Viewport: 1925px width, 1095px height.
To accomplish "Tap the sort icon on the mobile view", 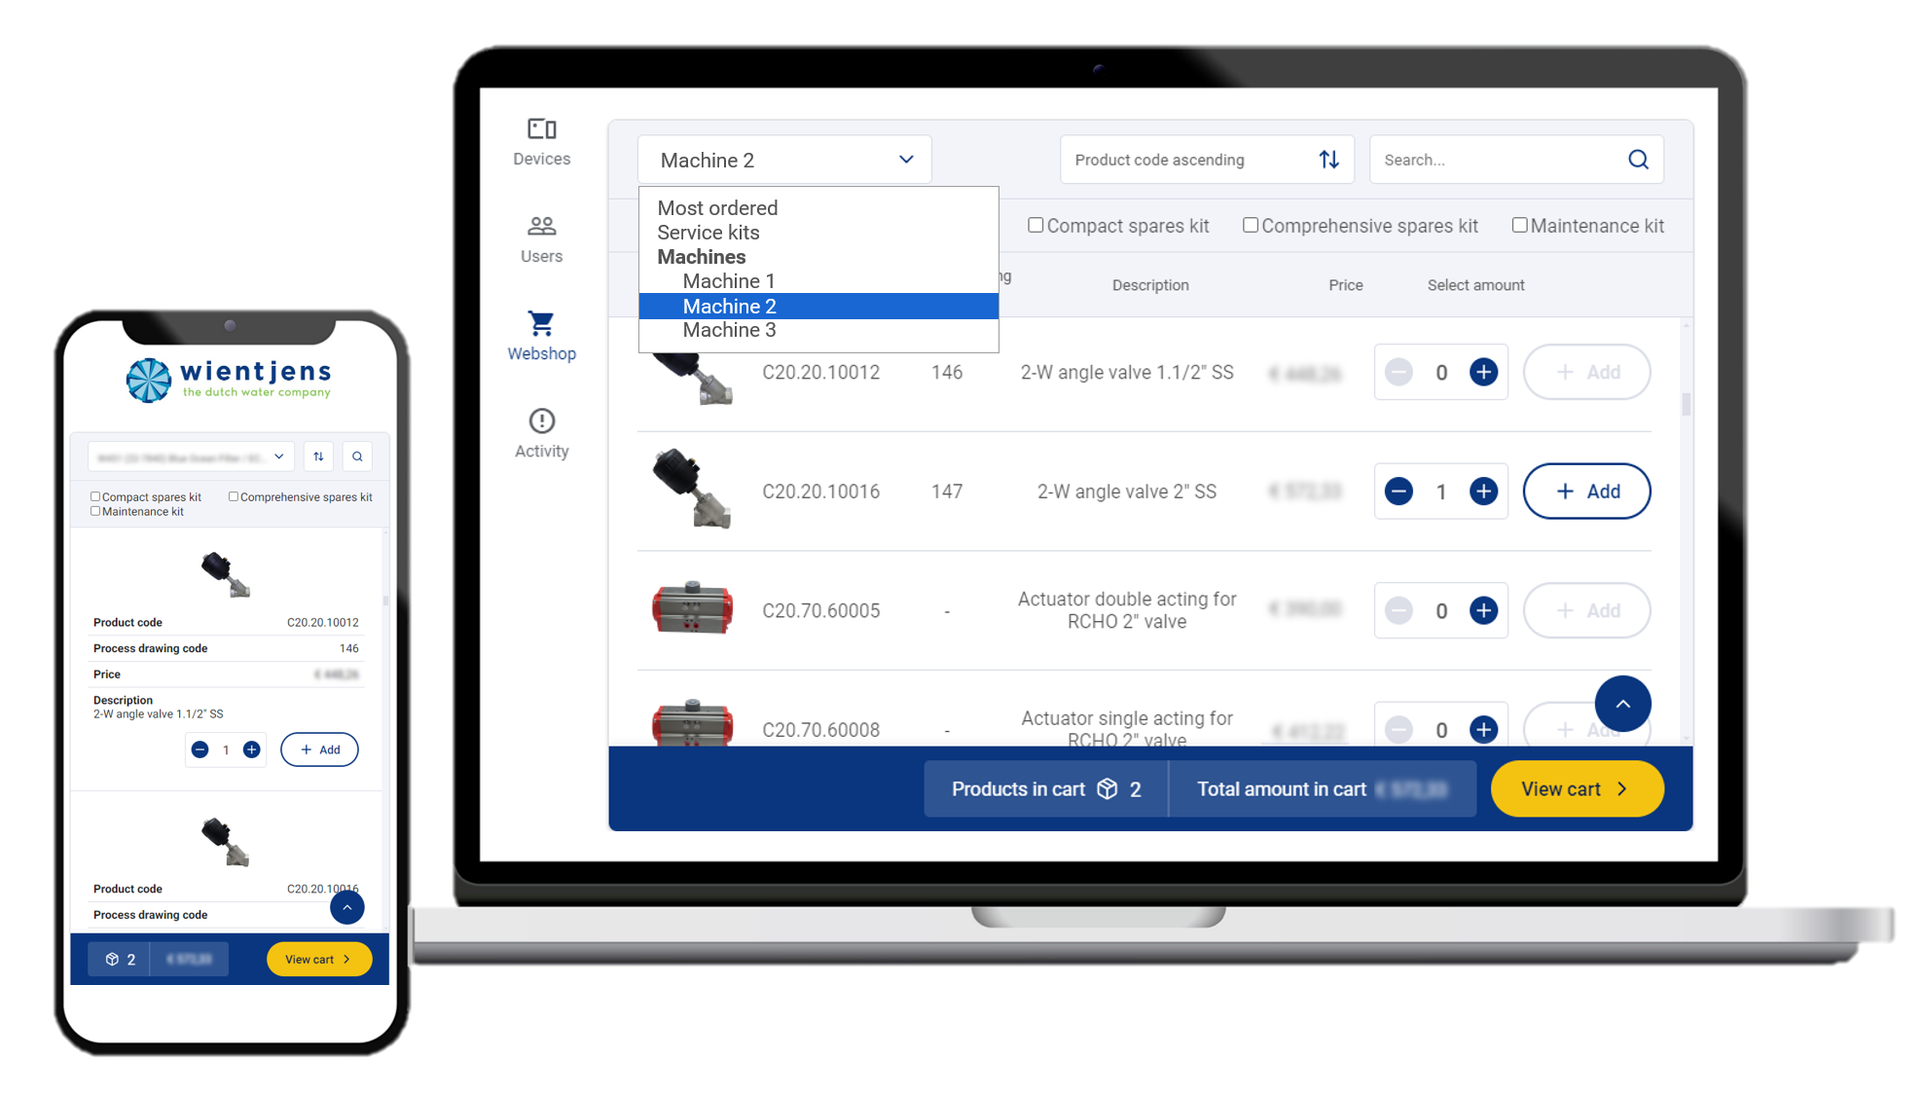I will point(318,456).
